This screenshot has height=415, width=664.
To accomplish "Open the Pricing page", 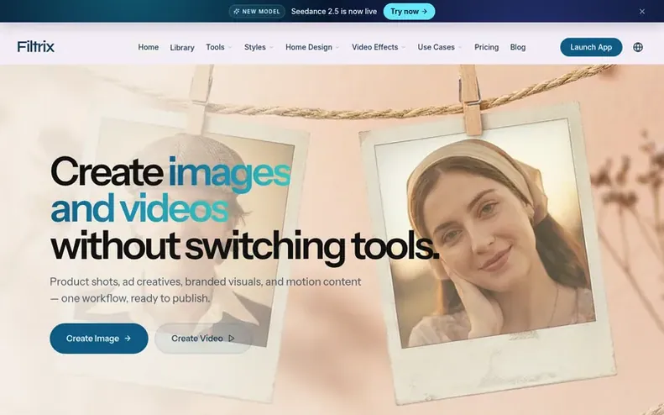I will click(x=486, y=47).
